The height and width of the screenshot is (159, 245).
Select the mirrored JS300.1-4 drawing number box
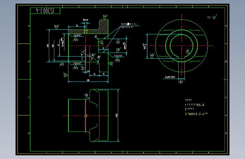point(45,11)
